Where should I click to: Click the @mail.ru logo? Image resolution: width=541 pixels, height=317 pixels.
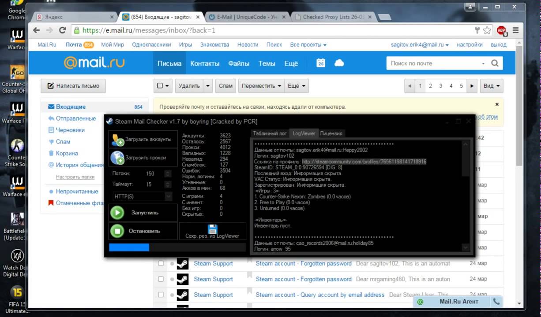point(94,63)
